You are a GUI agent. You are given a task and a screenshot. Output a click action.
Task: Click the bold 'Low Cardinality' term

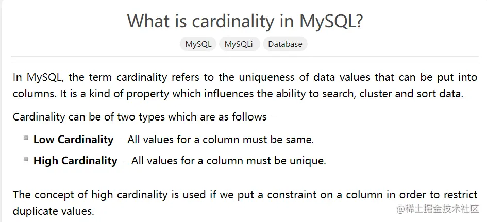pyautogui.click(x=73, y=140)
